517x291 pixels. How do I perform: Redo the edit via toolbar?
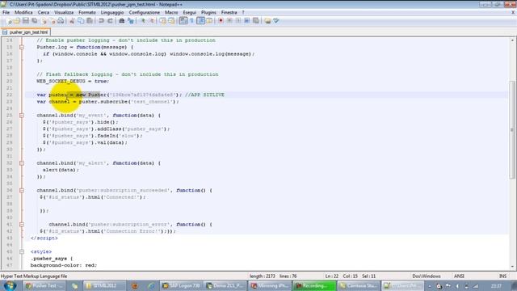[x=110, y=21]
